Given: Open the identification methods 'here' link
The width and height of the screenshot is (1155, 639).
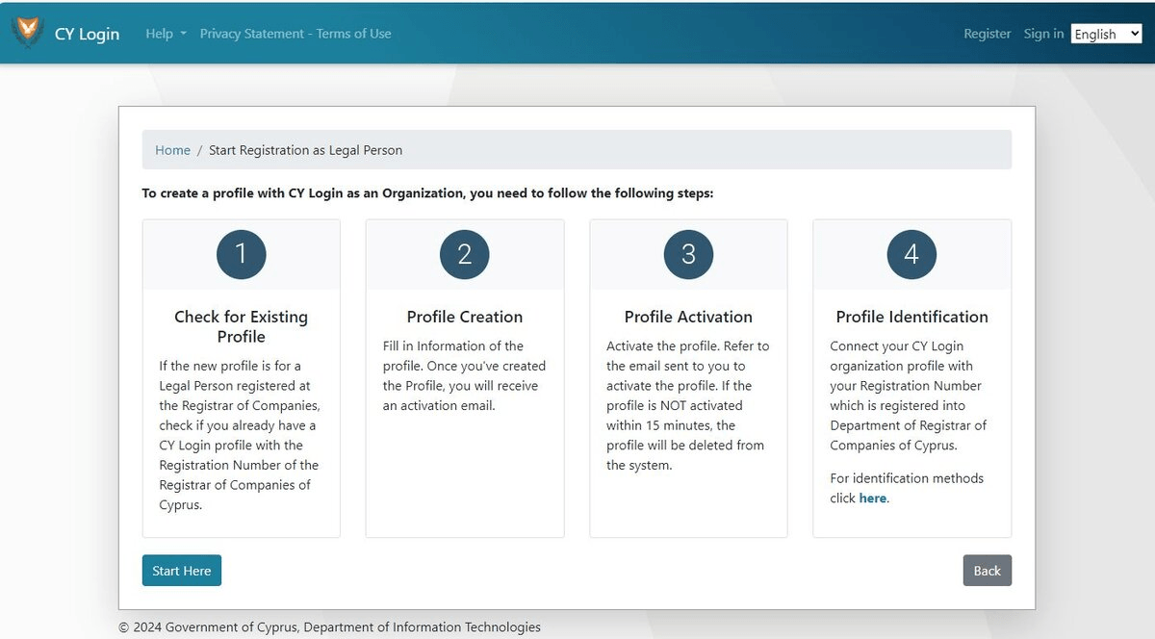Looking at the screenshot, I should coord(872,498).
